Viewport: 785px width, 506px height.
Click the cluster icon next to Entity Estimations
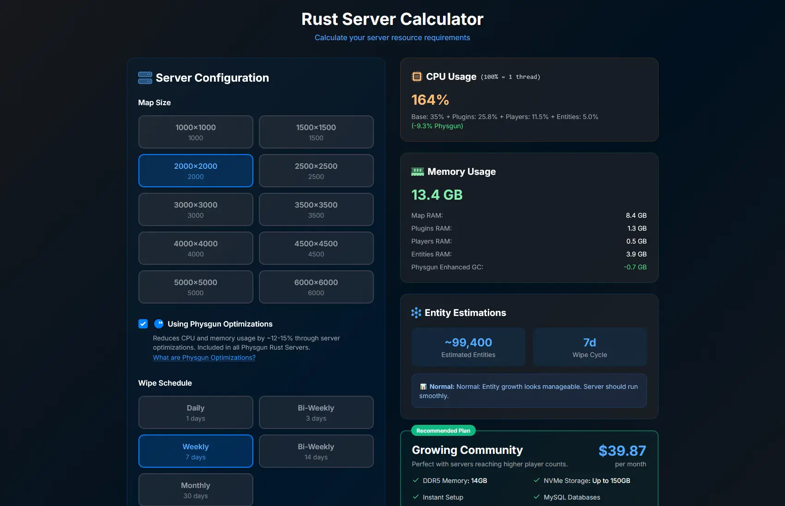416,313
